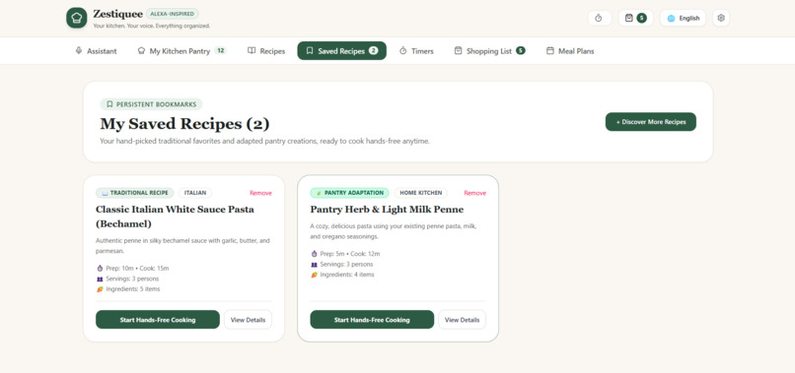Click the 'Prep: 5m • Cook: 12m' text
Image resolution: width=795 pixels, height=373 pixels.
pos(350,254)
